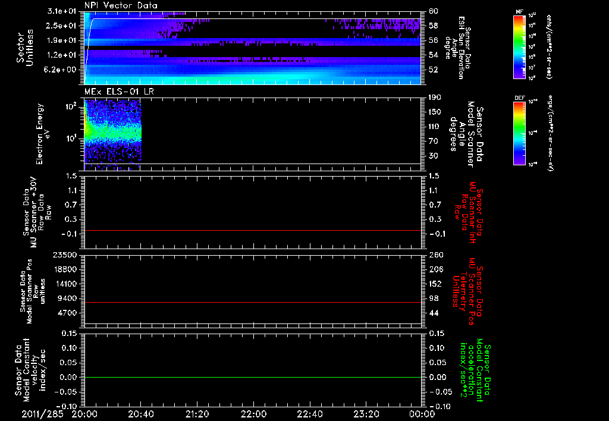Select the 'MEx ELS-01 LR' panel title
This screenshot has width=609, height=421.
pos(119,92)
